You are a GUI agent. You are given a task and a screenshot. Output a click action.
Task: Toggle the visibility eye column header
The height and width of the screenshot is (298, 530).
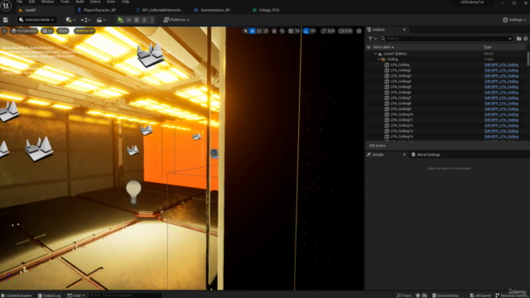pyautogui.click(x=369, y=47)
